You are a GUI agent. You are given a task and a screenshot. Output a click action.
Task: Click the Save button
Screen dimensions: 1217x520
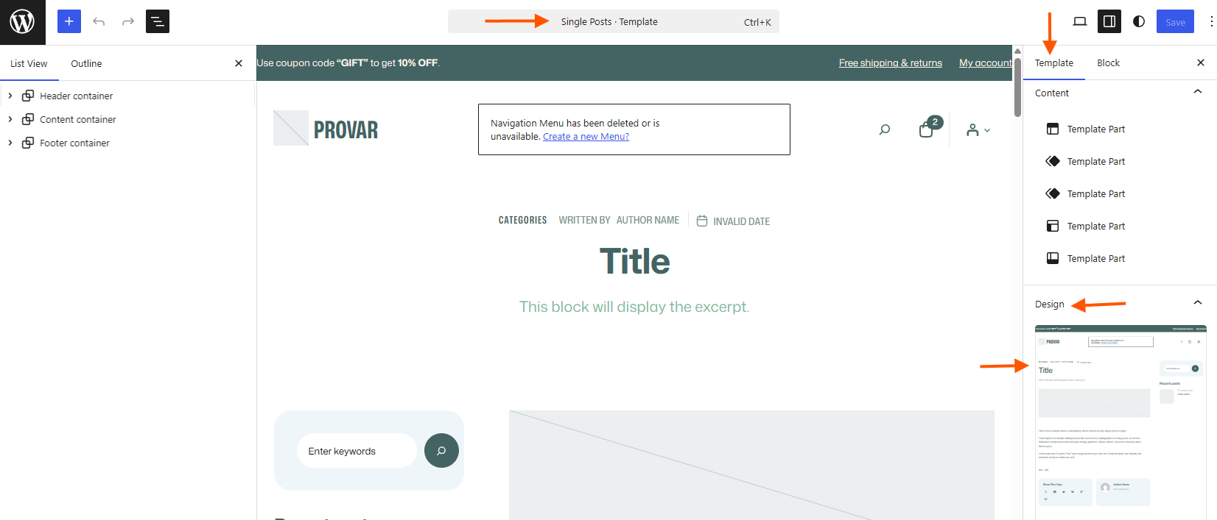(x=1175, y=21)
